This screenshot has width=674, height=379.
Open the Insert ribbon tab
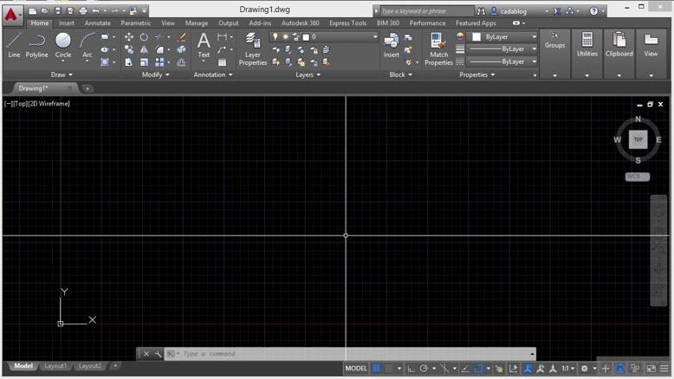pos(67,23)
